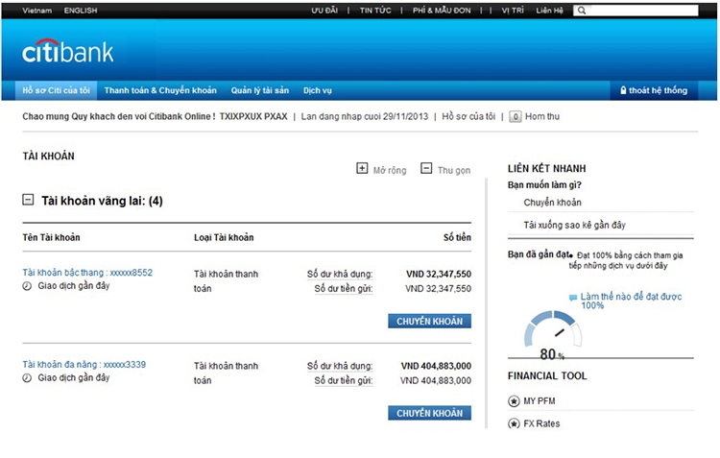Open ƯU ĐÃI in the top bar

324,11
